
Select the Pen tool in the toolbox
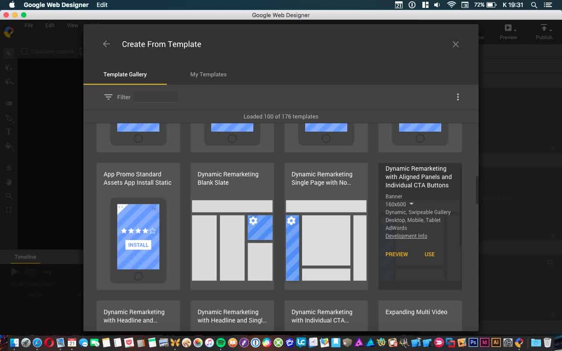click(9, 118)
